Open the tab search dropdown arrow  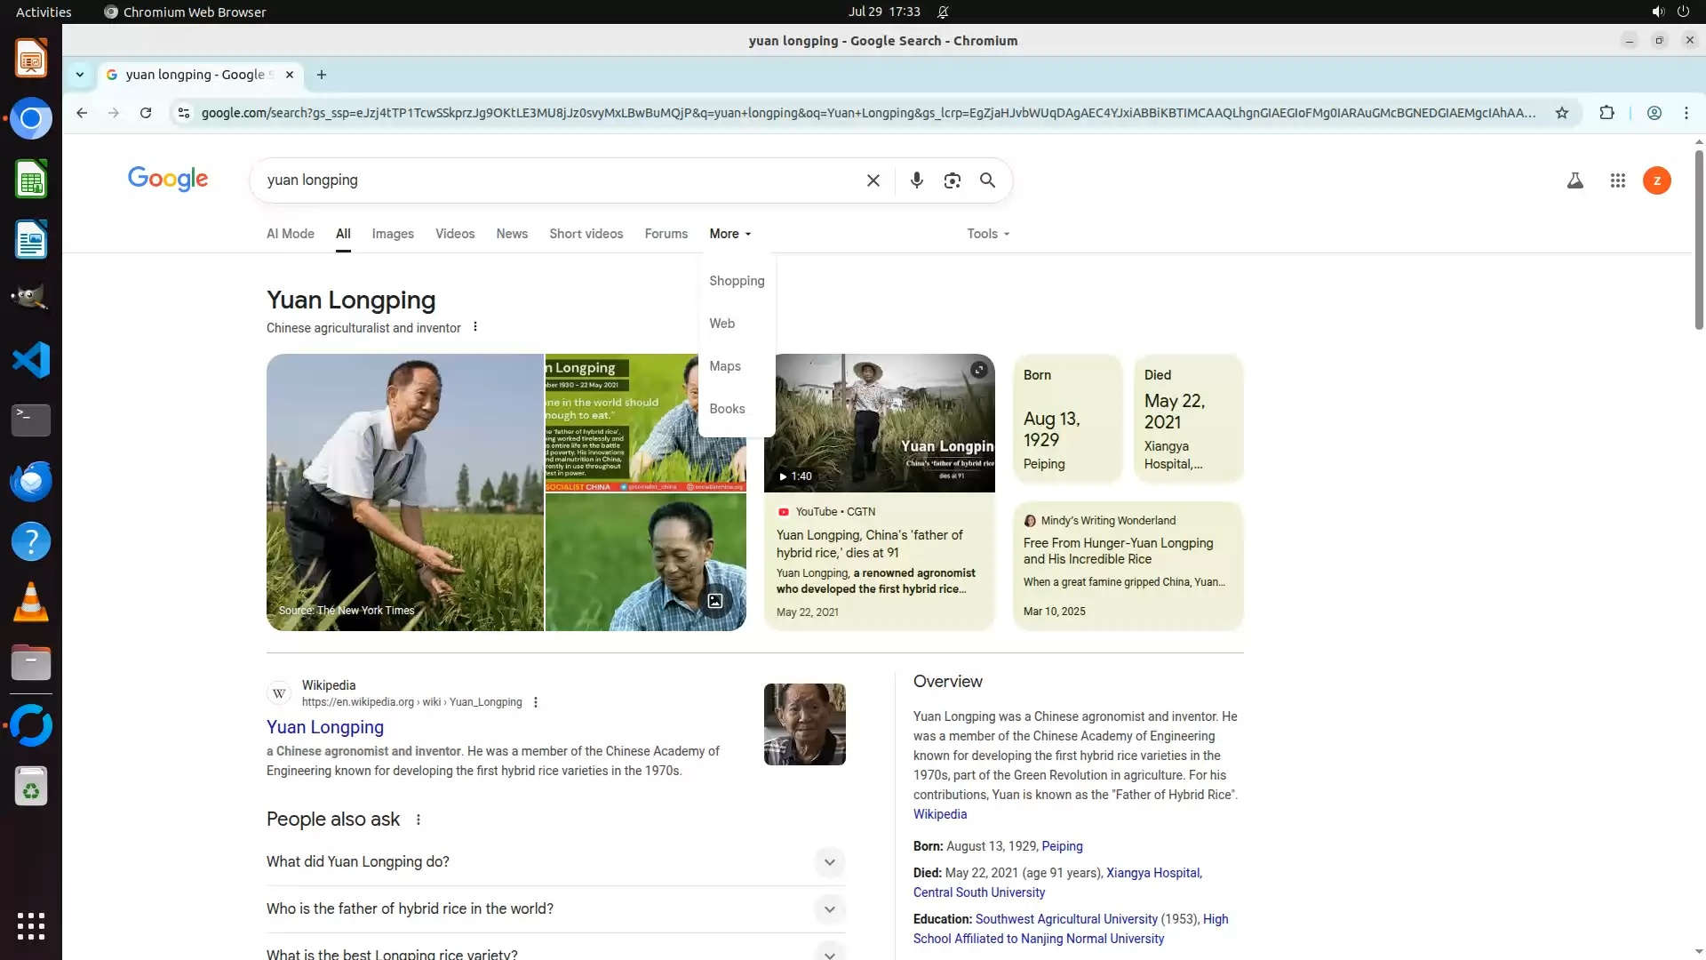[80, 75]
